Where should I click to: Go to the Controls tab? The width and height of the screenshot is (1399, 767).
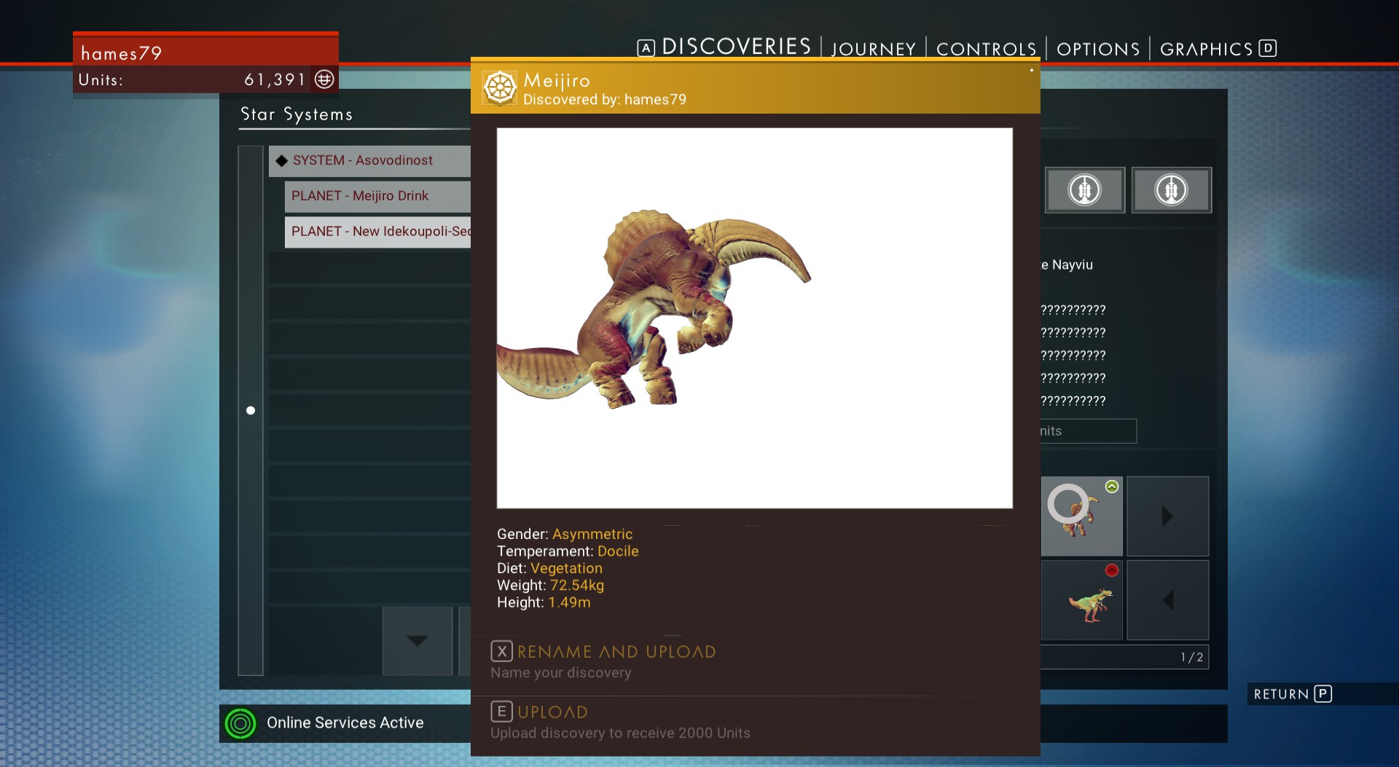point(987,49)
